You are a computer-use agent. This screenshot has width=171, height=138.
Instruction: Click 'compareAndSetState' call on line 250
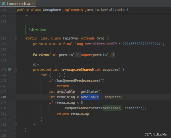(83, 108)
